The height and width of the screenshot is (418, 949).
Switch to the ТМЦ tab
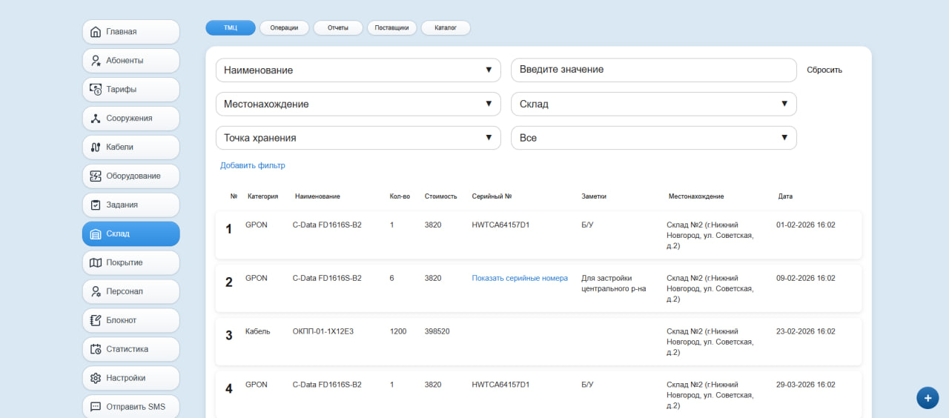coord(231,27)
